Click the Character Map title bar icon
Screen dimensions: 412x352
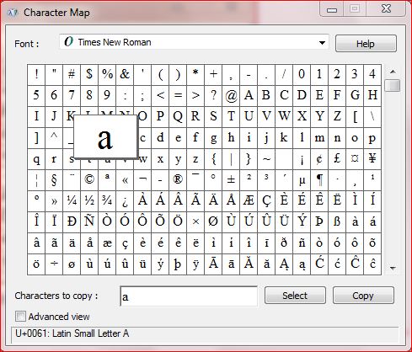(13, 13)
